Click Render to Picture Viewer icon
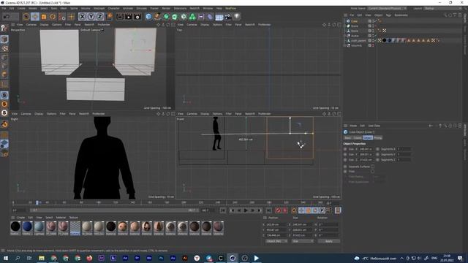This screenshot has width=468, height=263. click(129, 17)
